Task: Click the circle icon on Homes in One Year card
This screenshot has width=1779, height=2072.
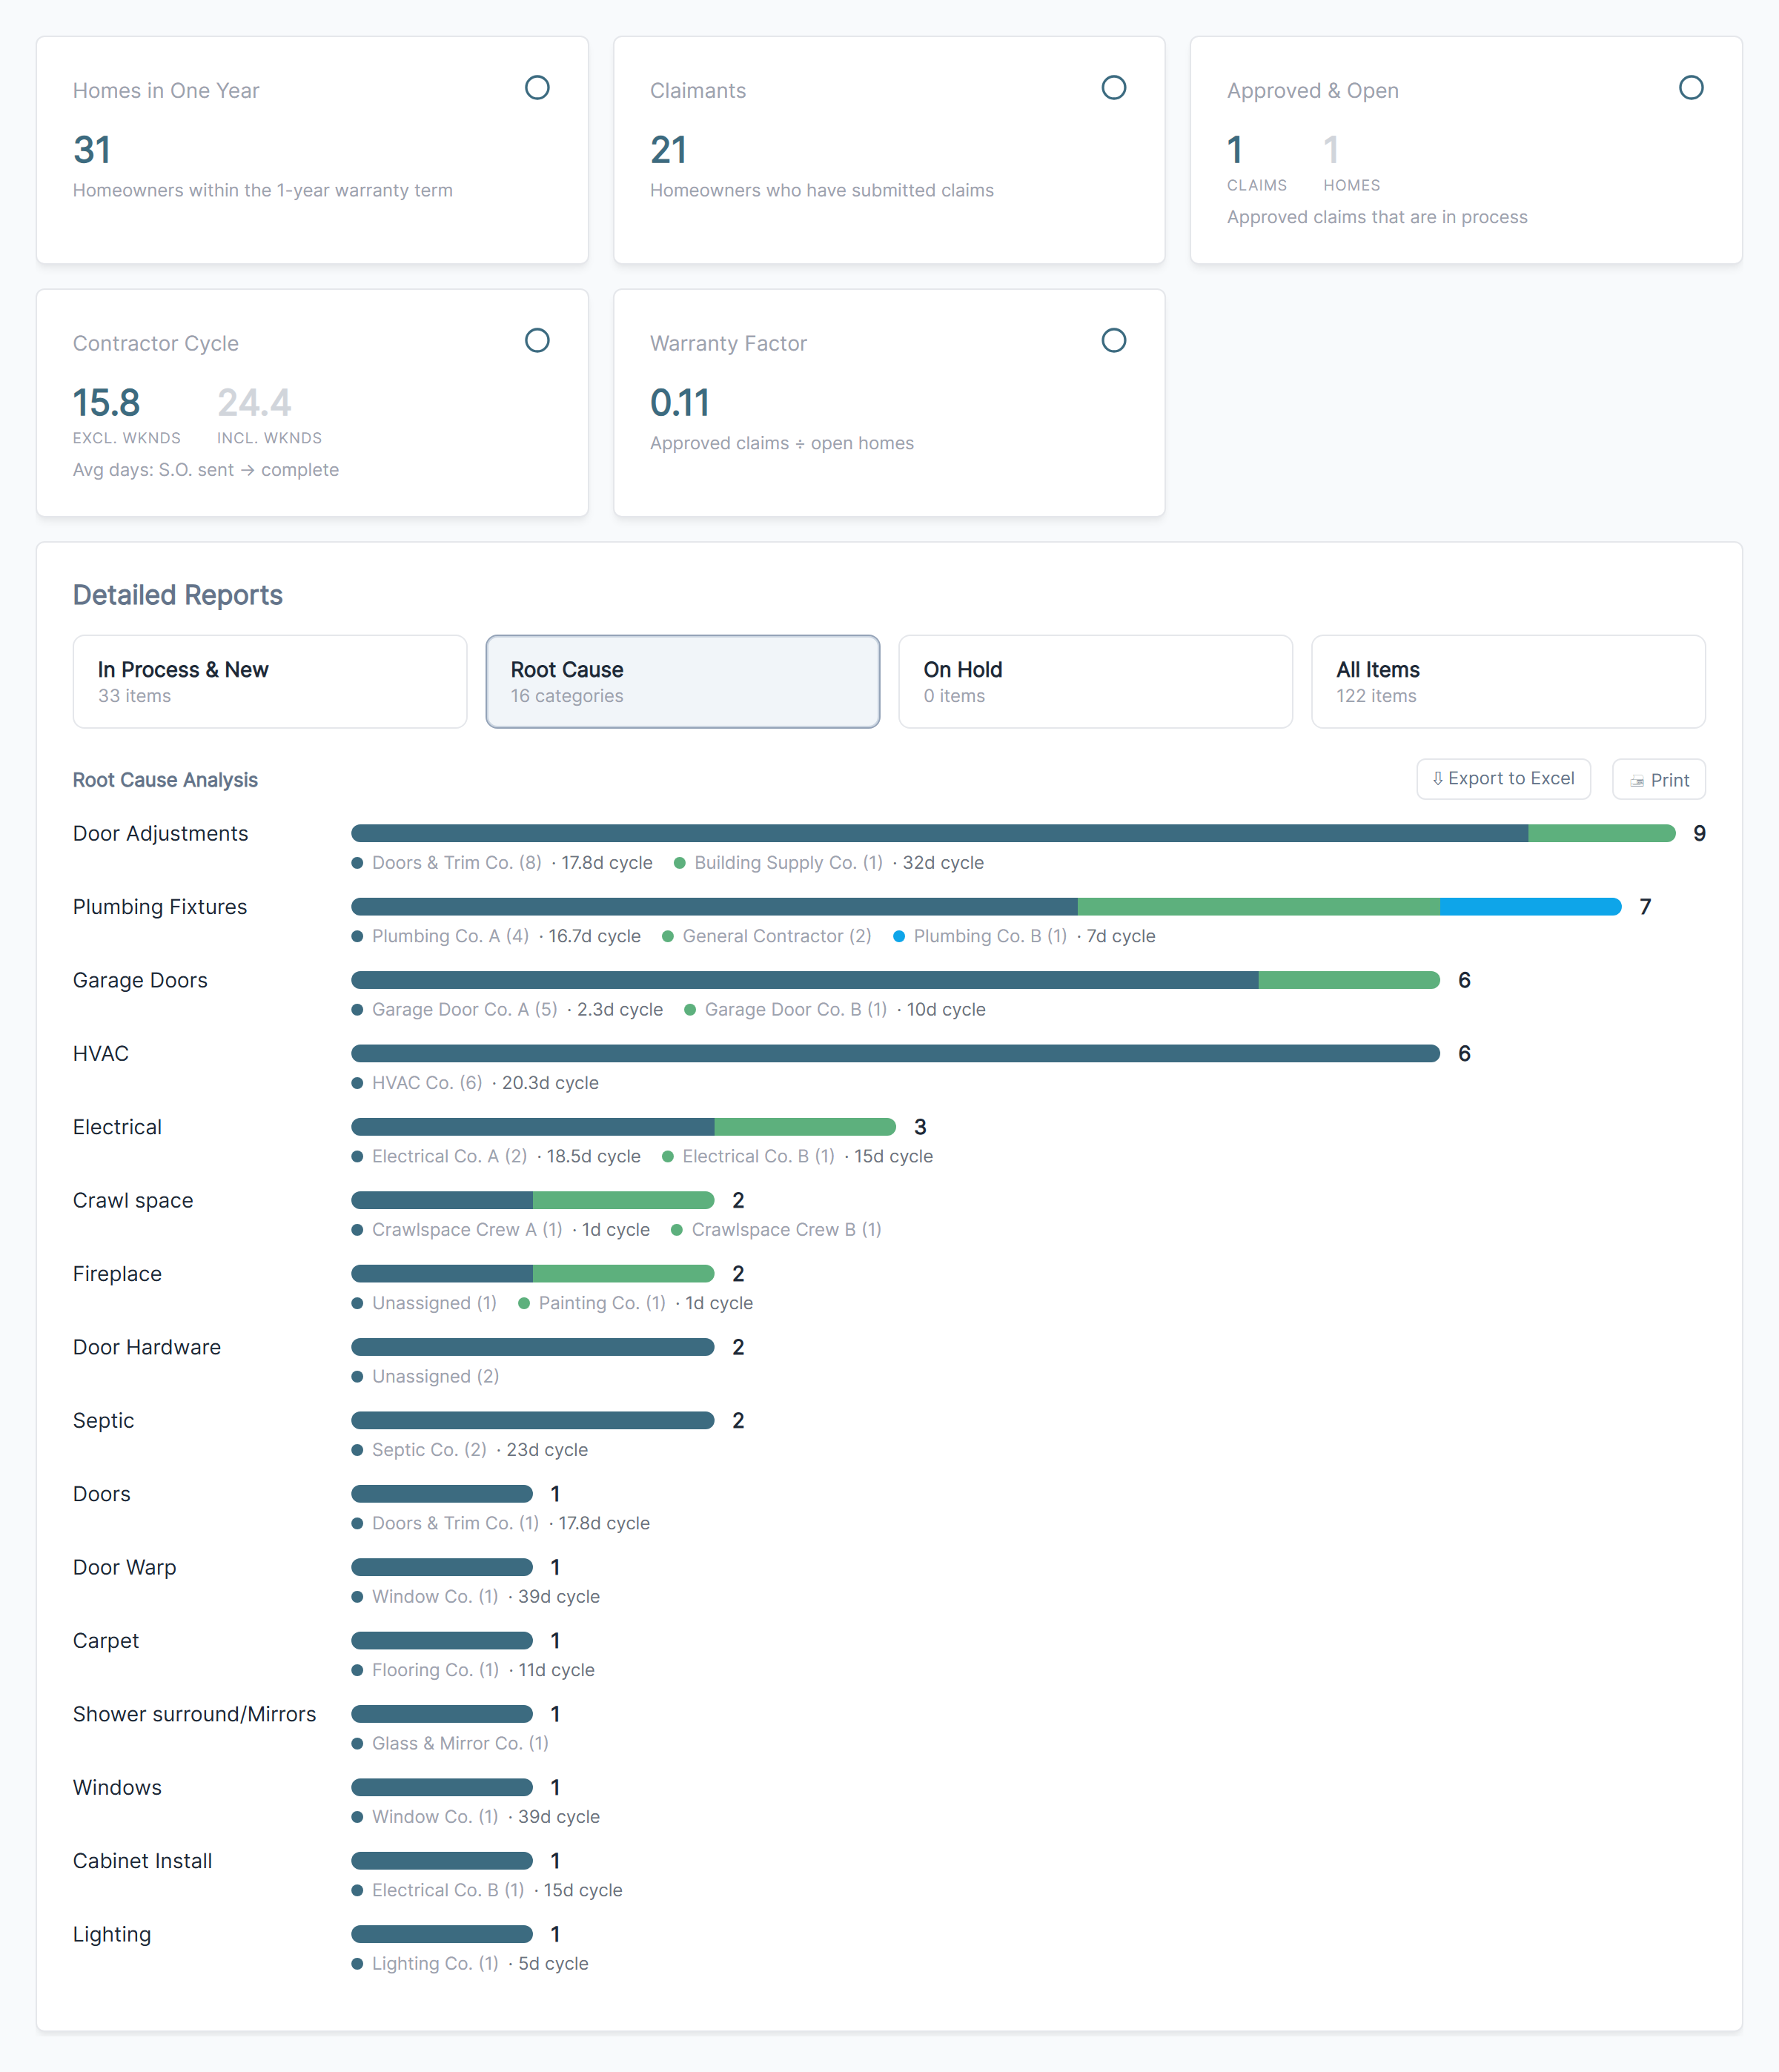Action: click(x=537, y=88)
